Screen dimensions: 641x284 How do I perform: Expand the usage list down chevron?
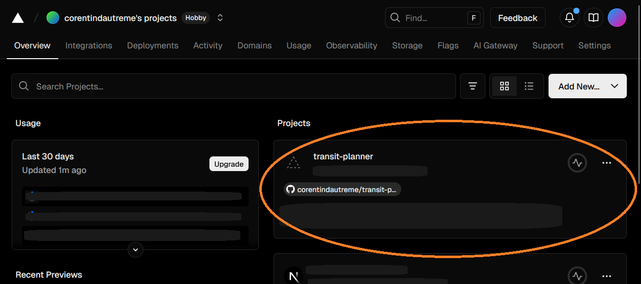(x=136, y=250)
